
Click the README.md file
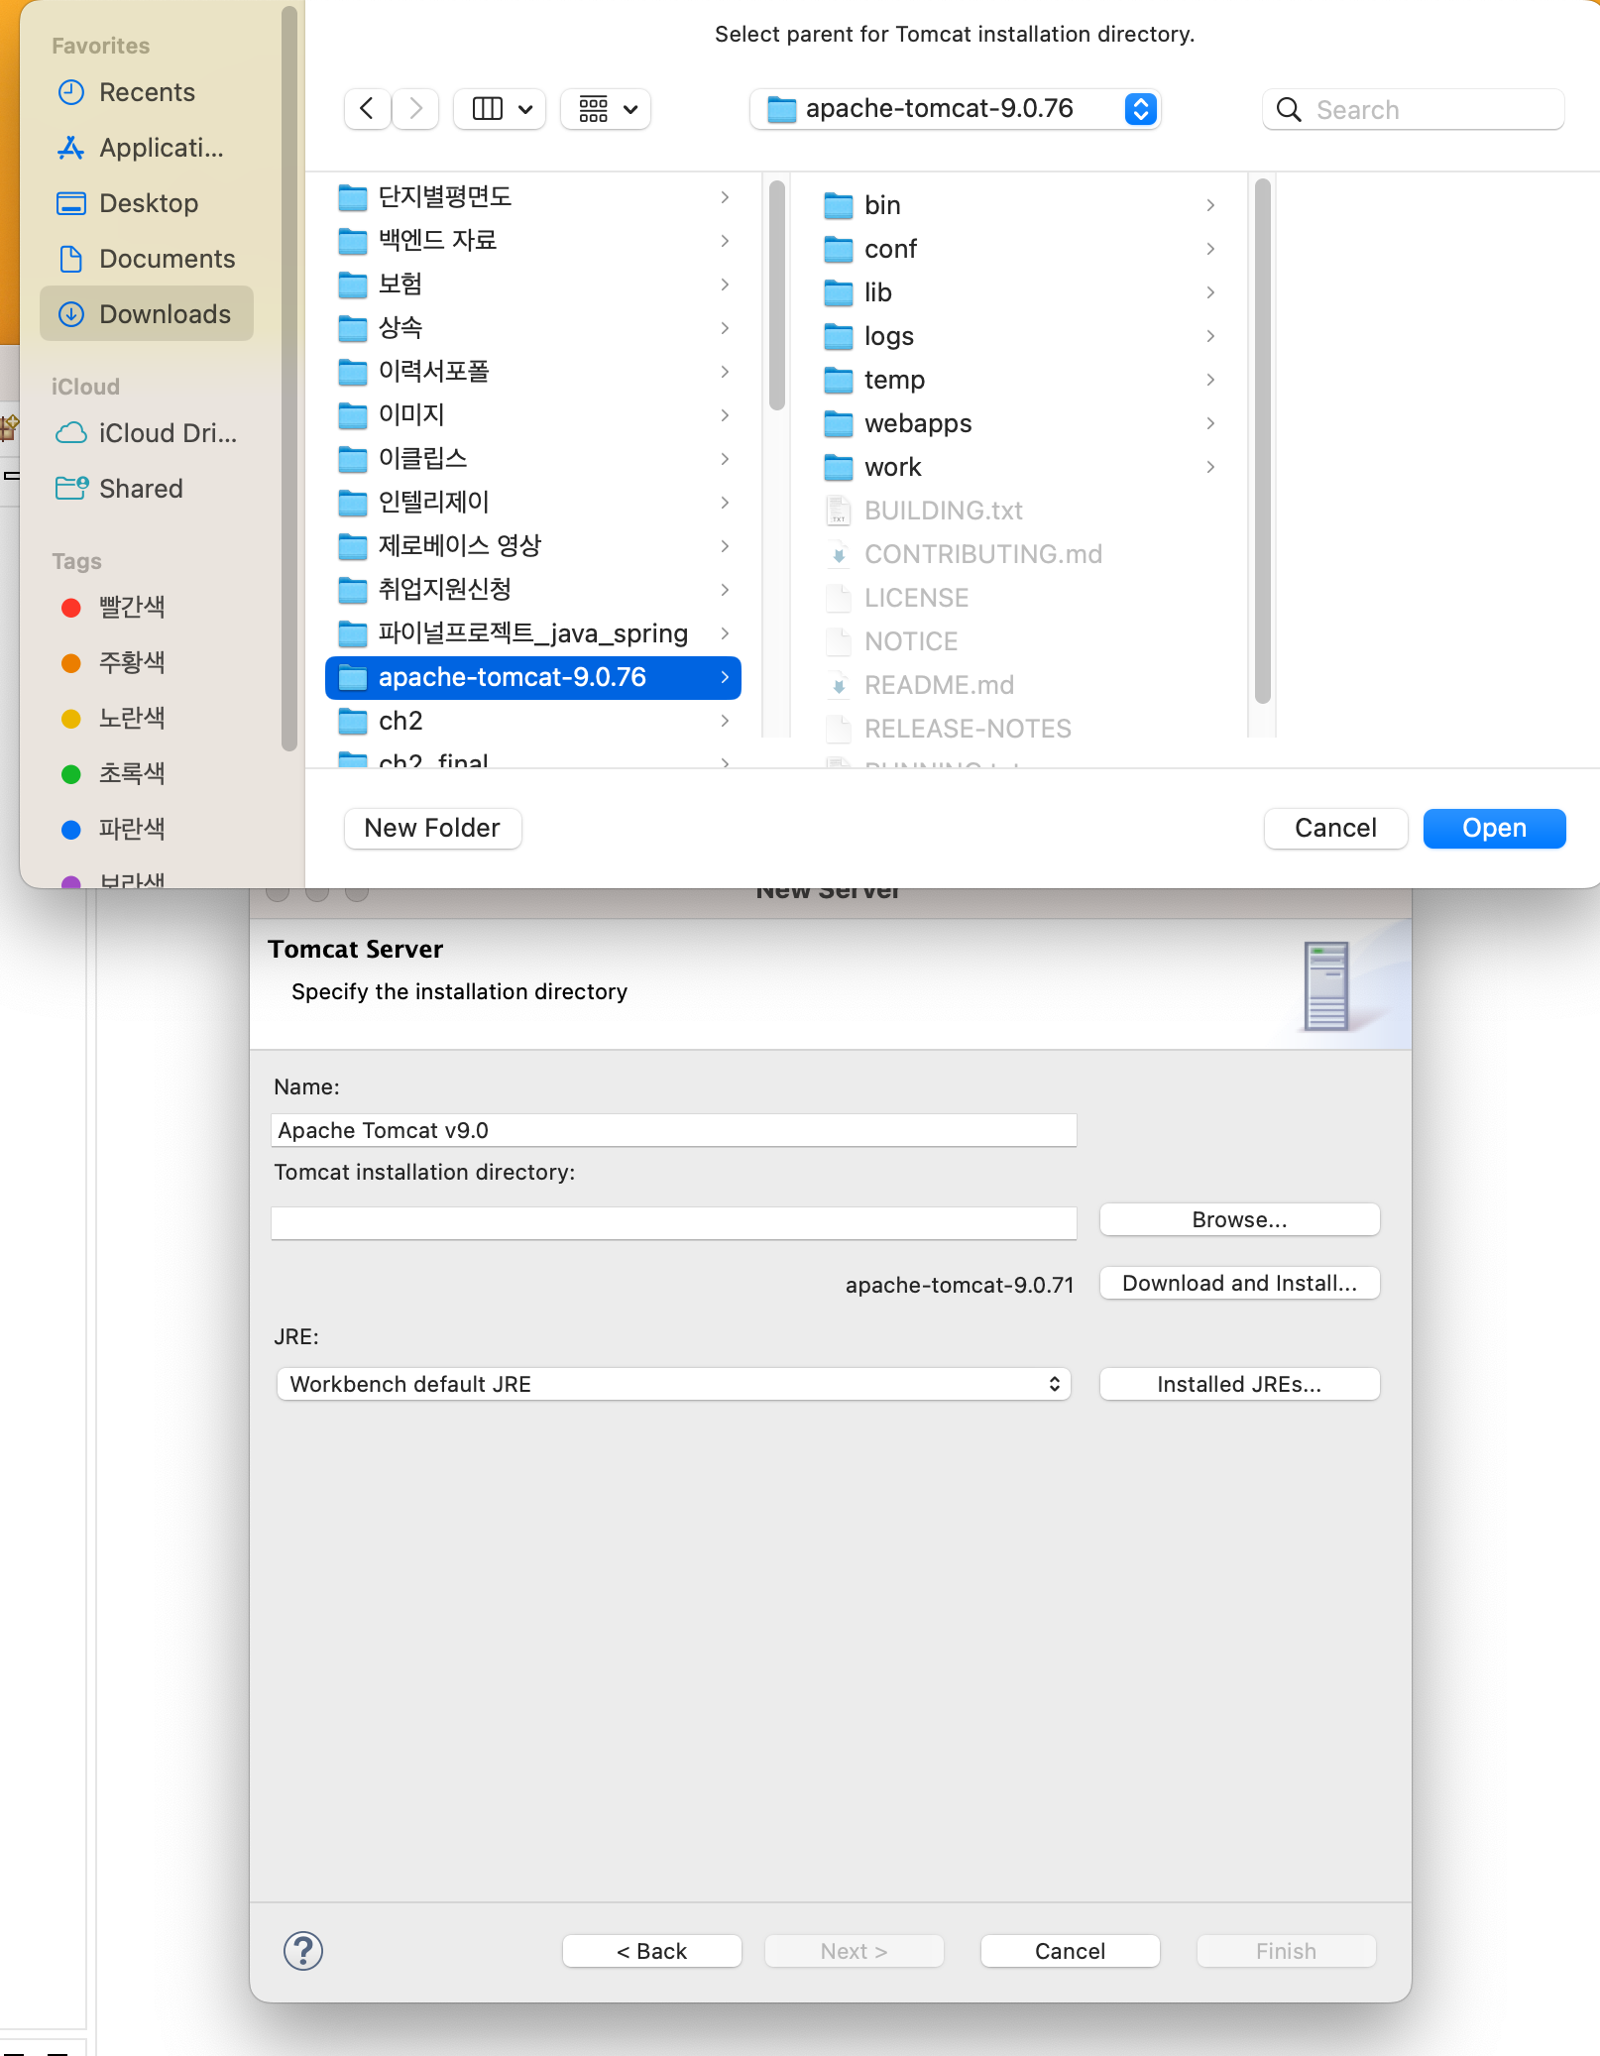point(939,685)
